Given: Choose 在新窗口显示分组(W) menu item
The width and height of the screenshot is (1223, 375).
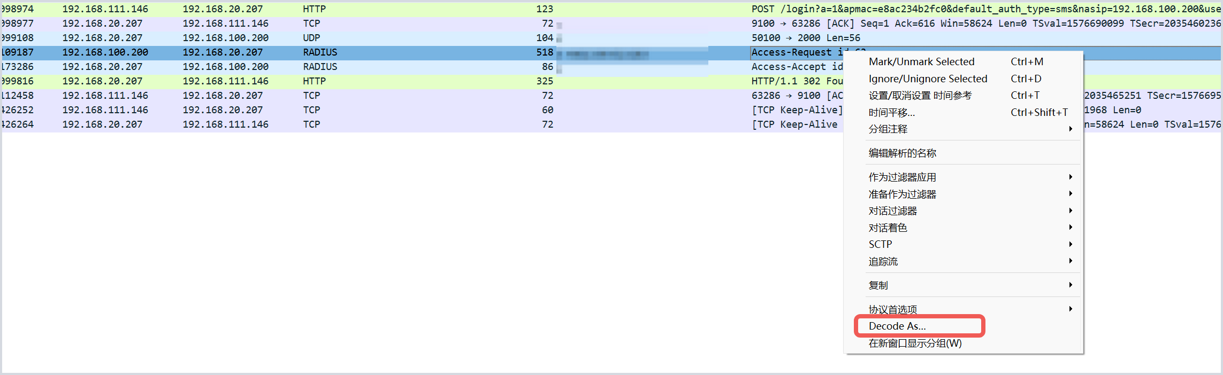Looking at the screenshot, I should pos(963,343).
